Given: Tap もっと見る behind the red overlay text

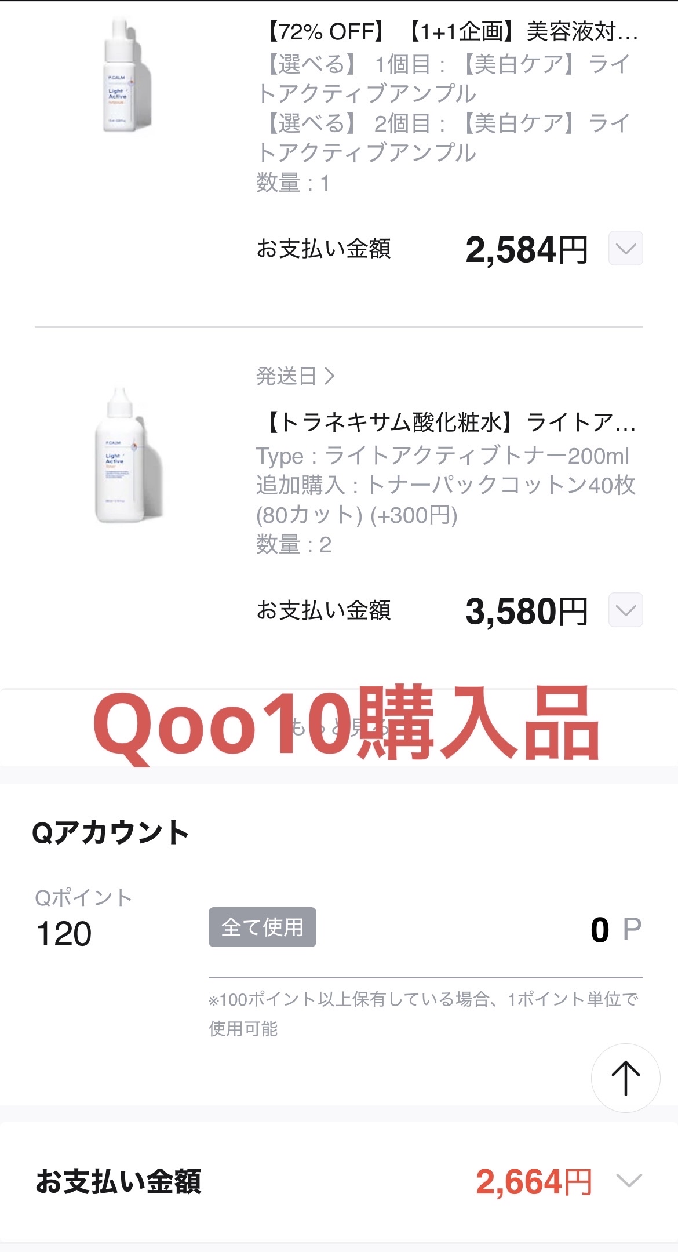Looking at the screenshot, I should [x=339, y=727].
